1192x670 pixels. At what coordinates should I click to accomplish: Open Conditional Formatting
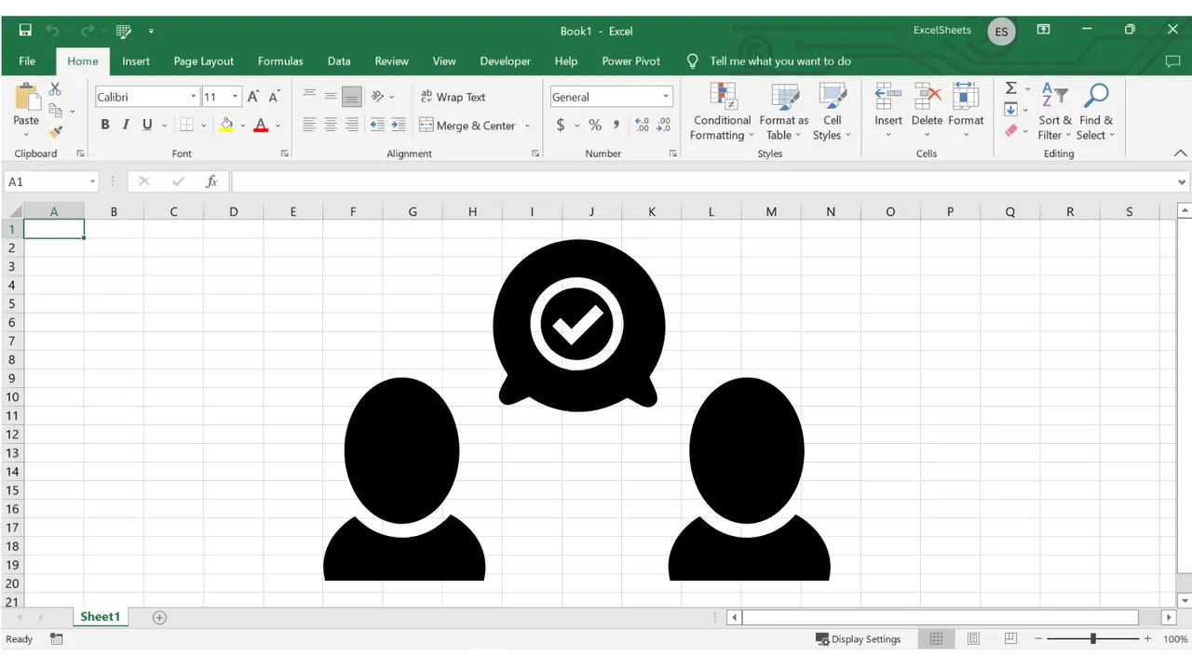click(722, 112)
